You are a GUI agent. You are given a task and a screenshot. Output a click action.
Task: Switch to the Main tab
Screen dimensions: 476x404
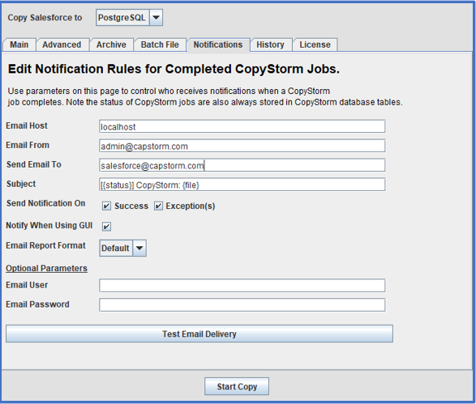tap(19, 45)
